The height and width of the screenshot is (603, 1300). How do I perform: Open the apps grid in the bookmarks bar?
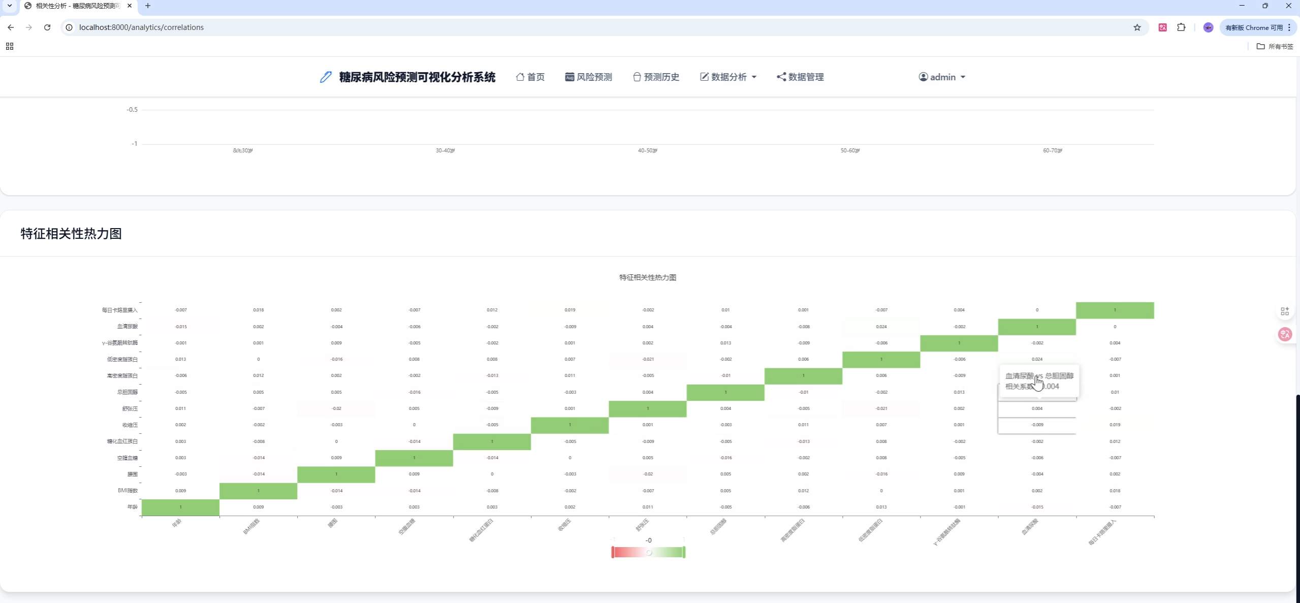10,46
